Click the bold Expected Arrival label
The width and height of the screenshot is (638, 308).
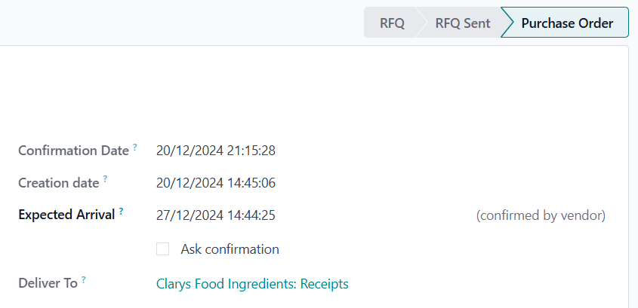tap(66, 215)
